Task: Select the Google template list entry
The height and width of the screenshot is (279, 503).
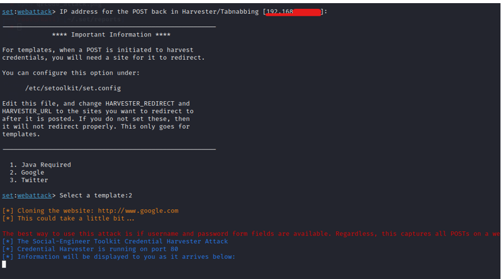Action: coord(33,172)
